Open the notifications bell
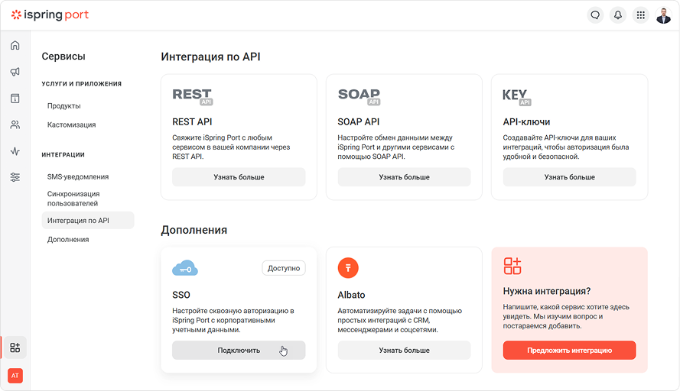The image size is (680, 391). pos(618,15)
